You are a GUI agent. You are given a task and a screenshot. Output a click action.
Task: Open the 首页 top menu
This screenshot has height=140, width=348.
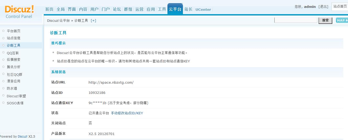[x=49, y=9]
